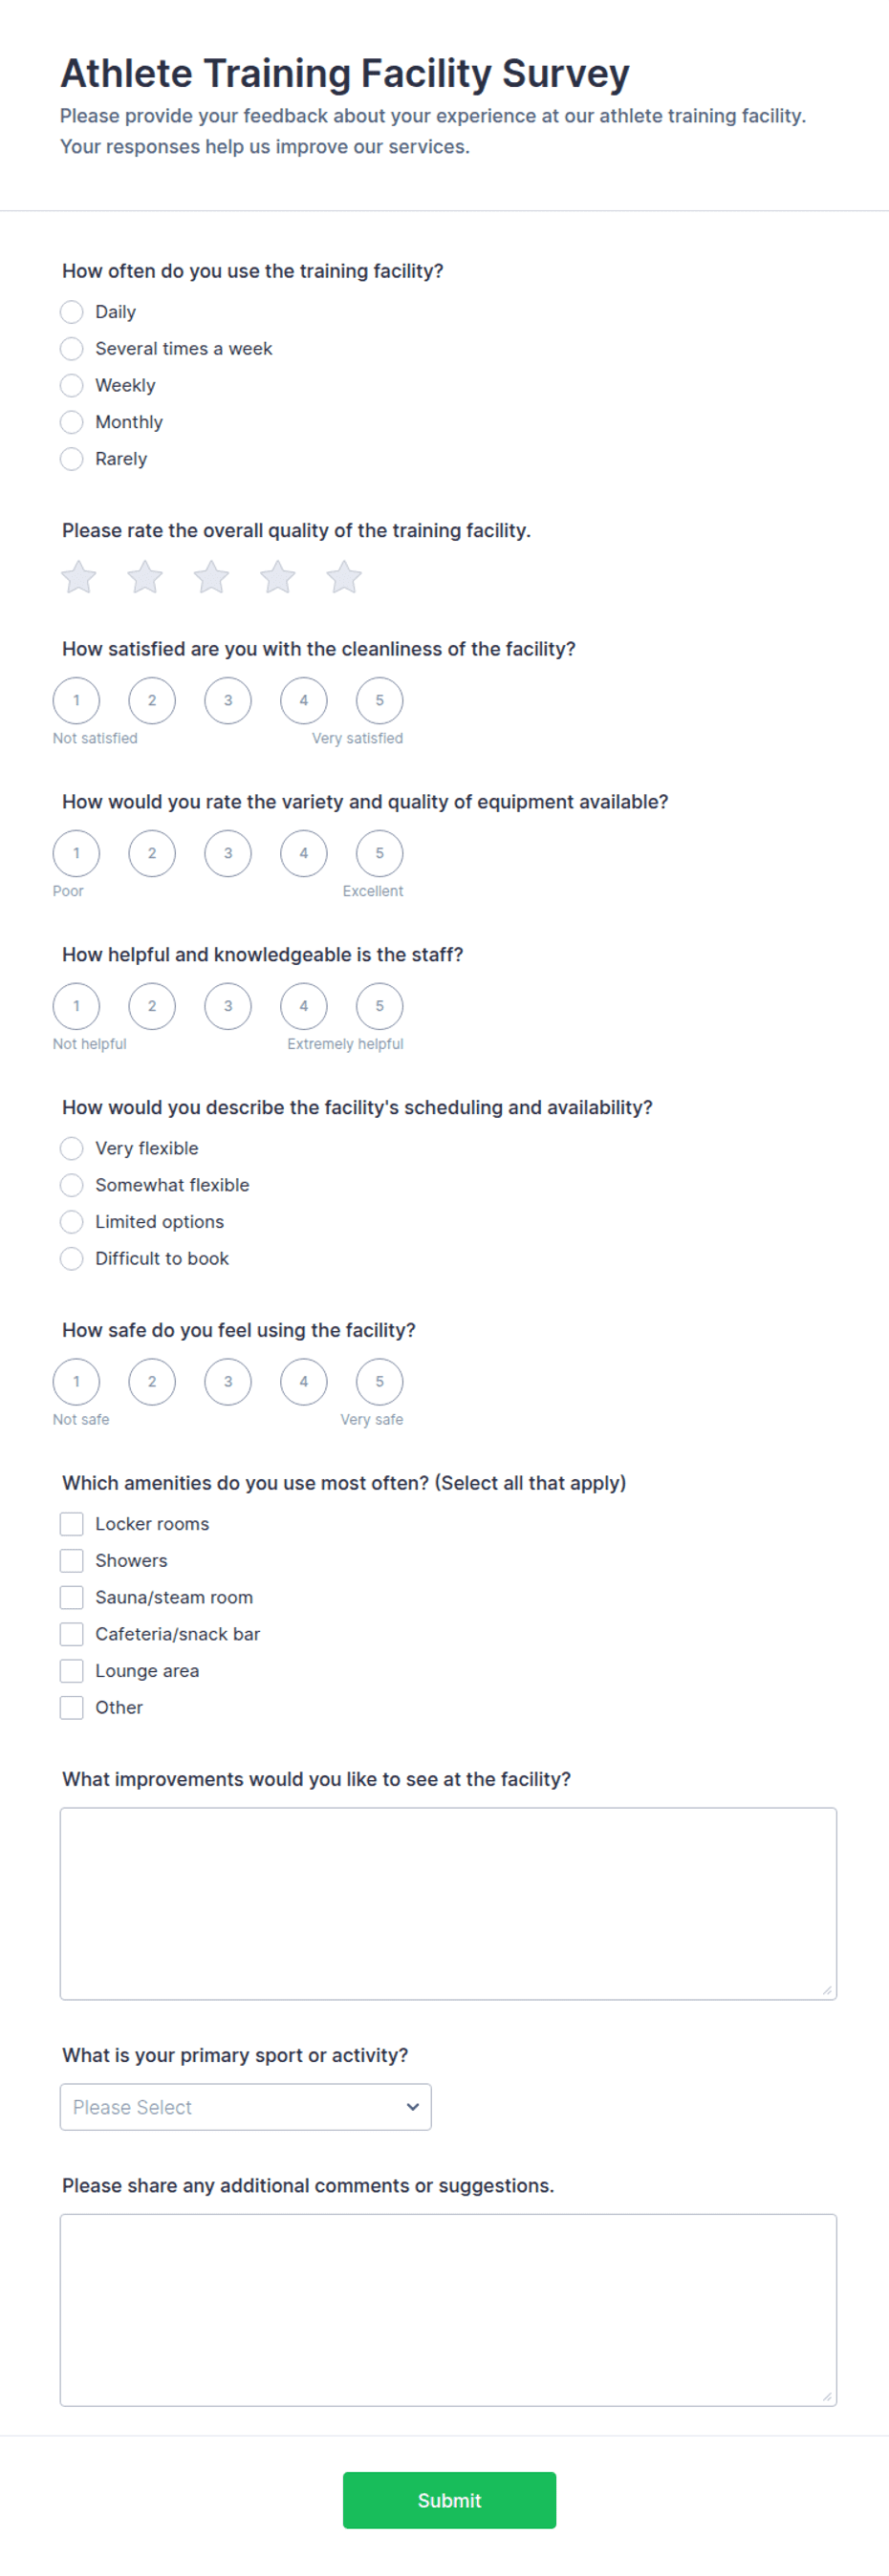Choose Several times a week option
The width and height of the screenshot is (889, 2576).
point(72,349)
